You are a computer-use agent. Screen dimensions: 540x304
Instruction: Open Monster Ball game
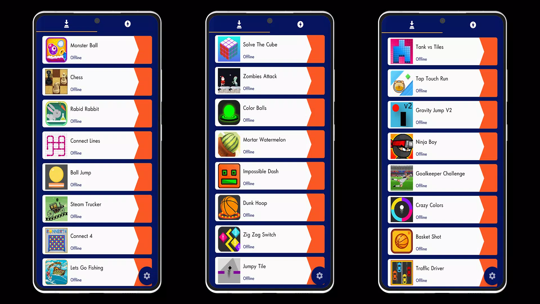tap(97, 49)
